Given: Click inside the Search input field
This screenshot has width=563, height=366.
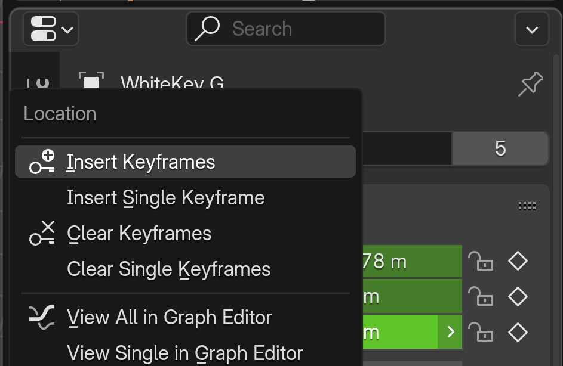Looking at the screenshot, I should point(287,29).
